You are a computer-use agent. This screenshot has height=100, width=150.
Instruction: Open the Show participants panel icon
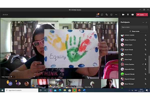click(97, 14)
